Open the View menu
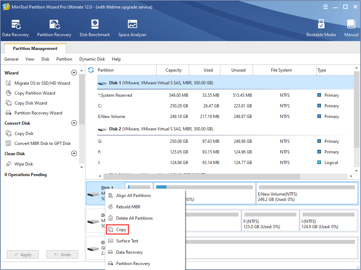The width and height of the screenshot is (361, 270). click(30, 59)
